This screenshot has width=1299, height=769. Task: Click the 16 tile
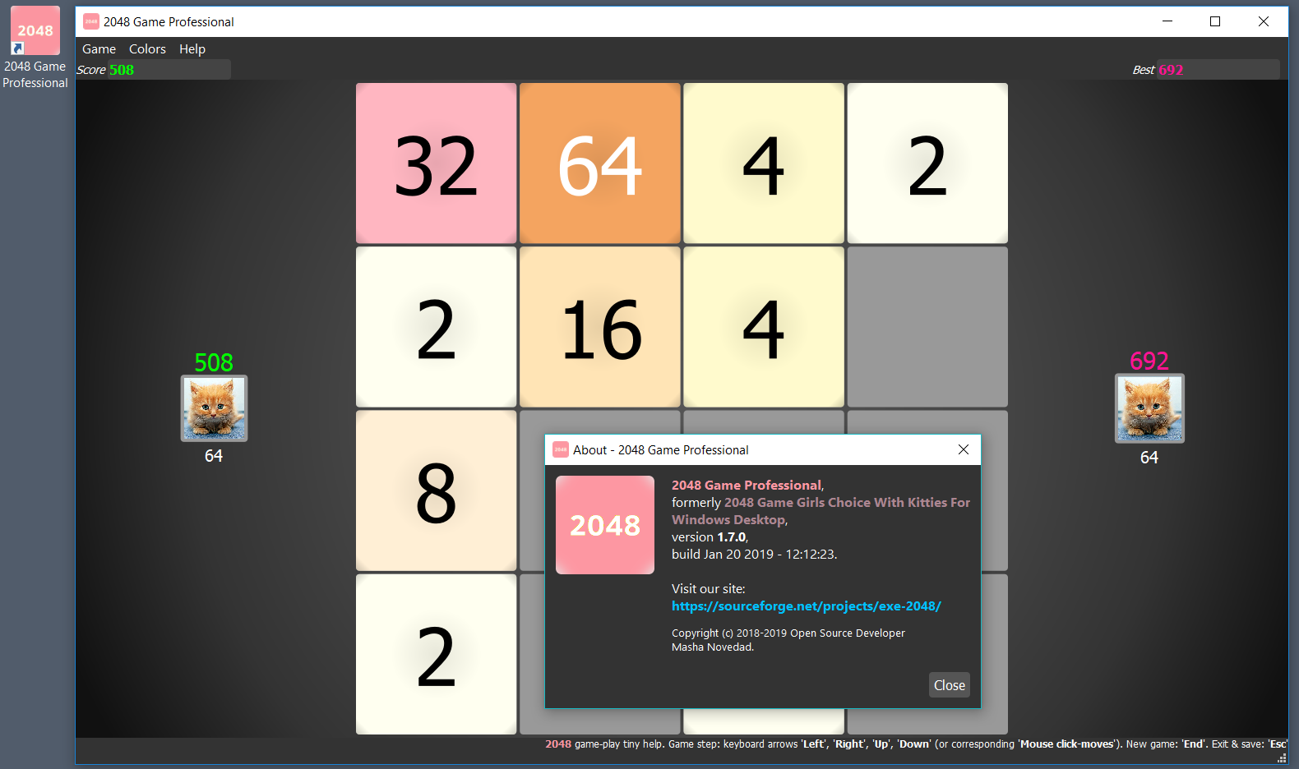[x=600, y=327]
